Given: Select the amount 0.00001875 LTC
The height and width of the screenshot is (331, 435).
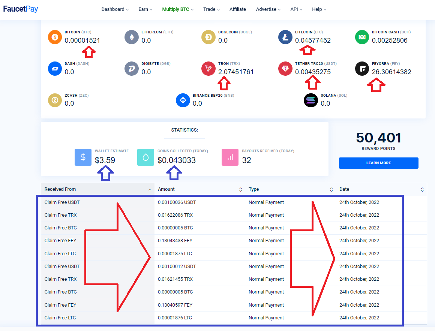Looking at the screenshot, I should tap(175, 254).
